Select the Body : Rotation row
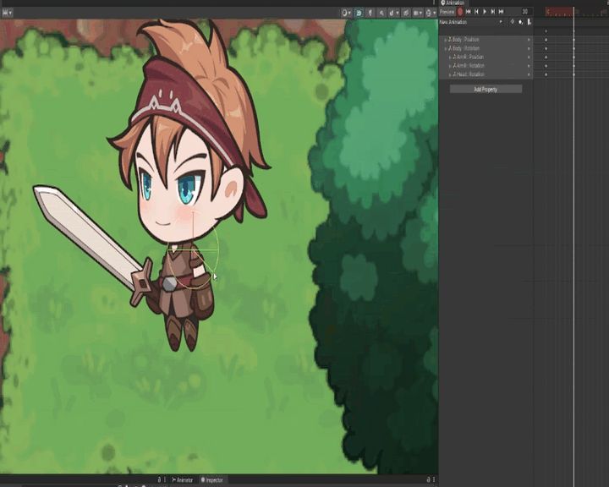 (x=486, y=48)
